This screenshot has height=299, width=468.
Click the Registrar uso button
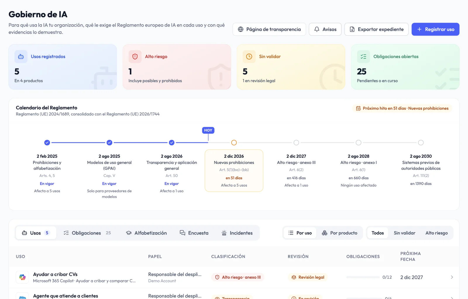435,29
